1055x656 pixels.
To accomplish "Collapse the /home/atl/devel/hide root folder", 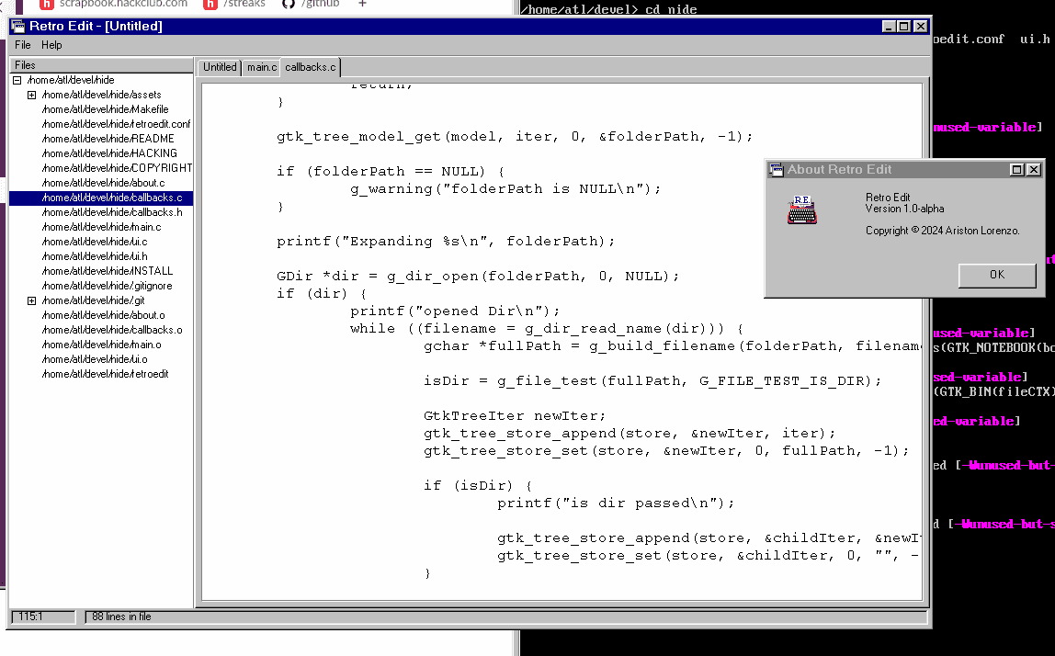I will 17,80.
